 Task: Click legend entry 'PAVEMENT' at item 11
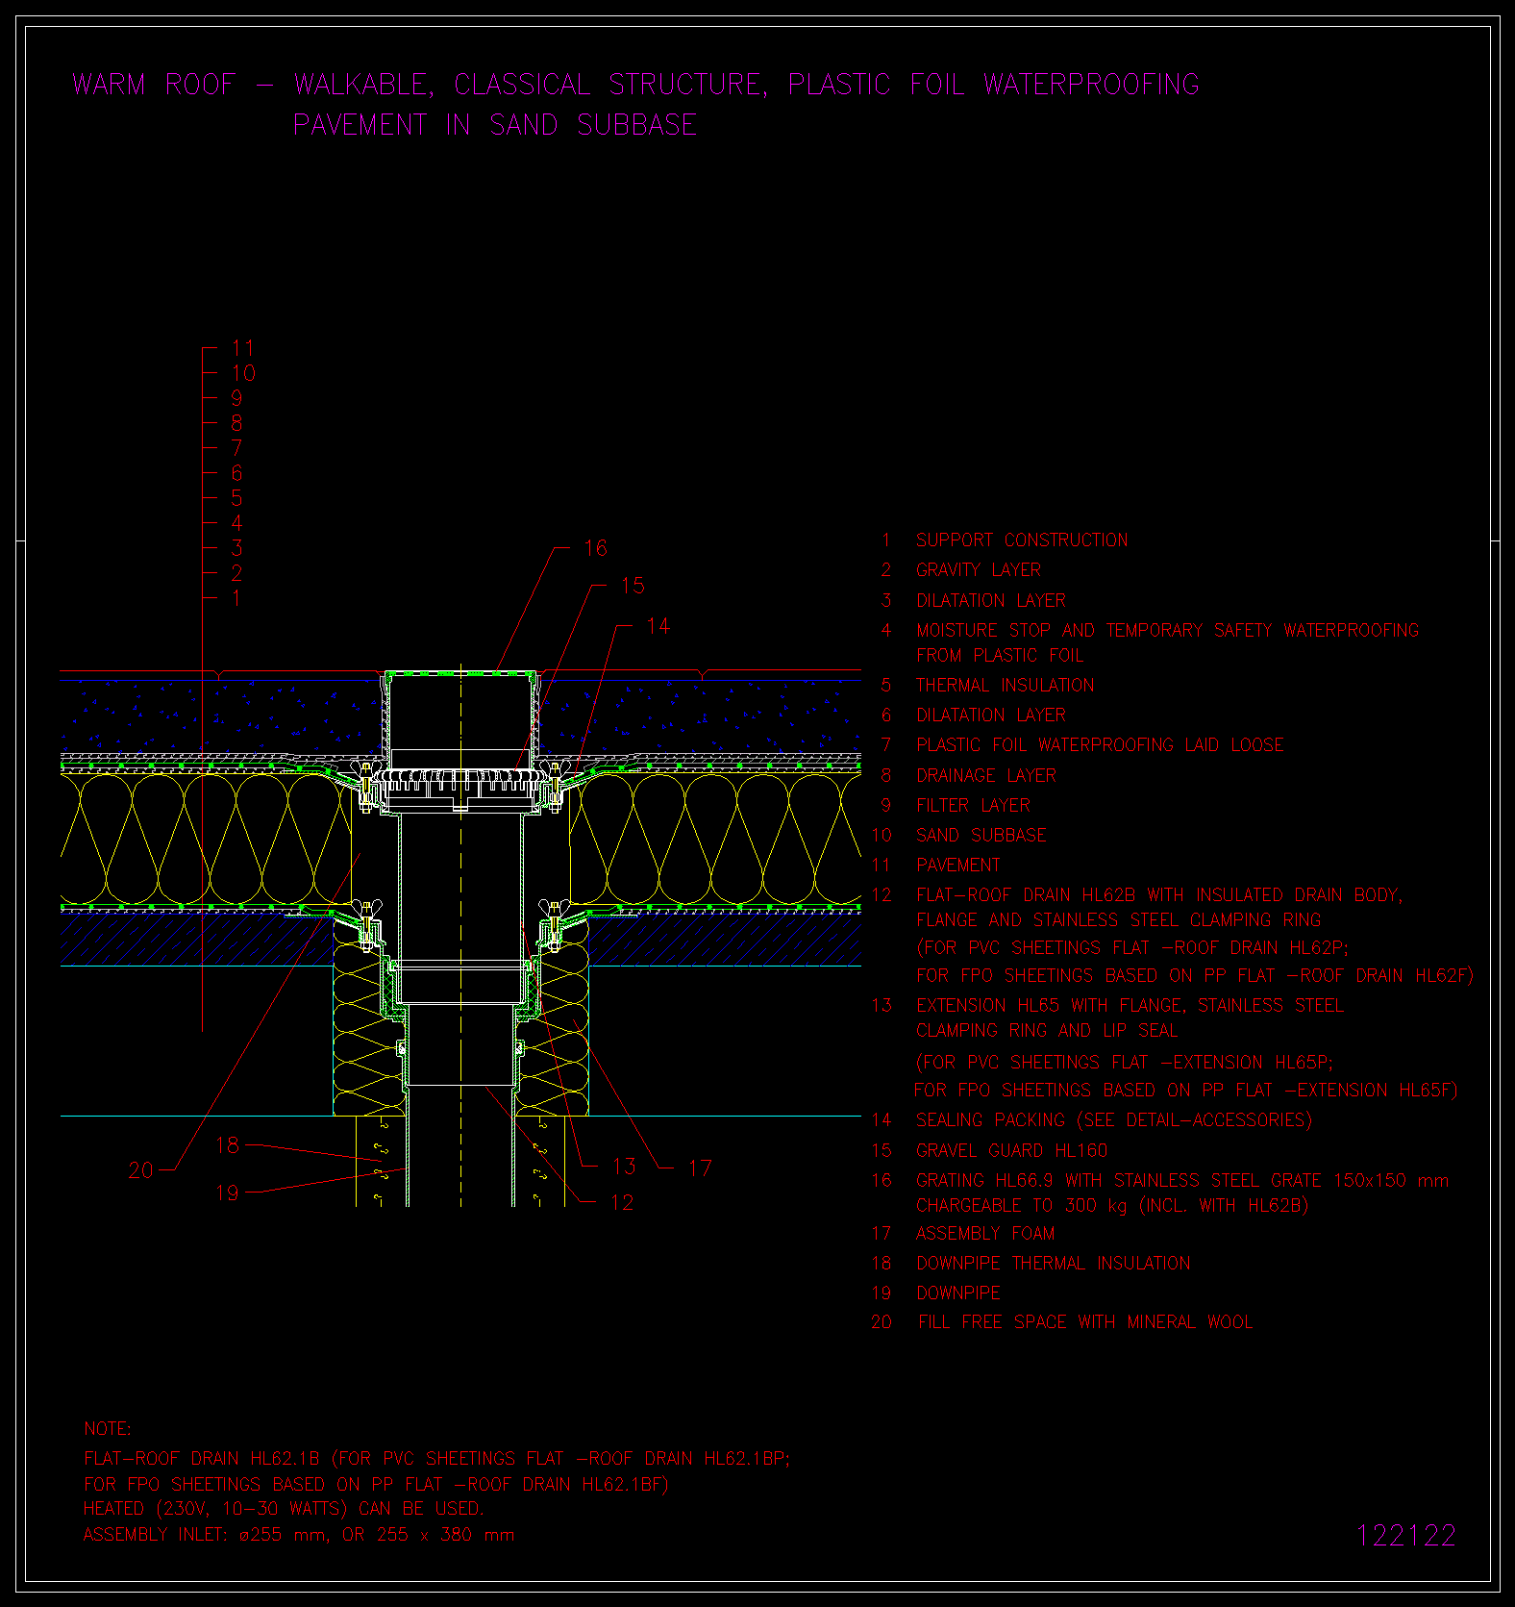click(958, 866)
